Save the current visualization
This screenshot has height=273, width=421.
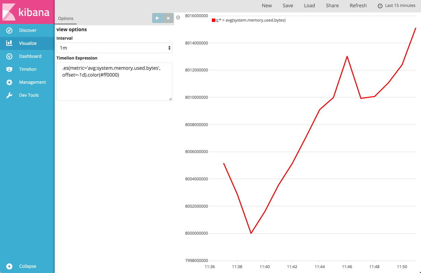pyautogui.click(x=288, y=5)
